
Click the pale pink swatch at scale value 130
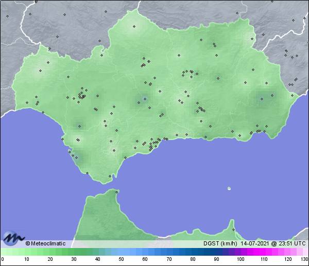pyautogui.click(x=305, y=252)
